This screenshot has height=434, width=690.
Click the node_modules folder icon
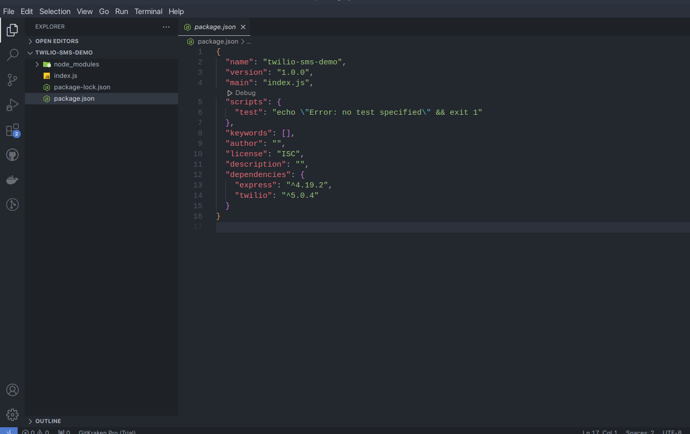coord(47,64)
